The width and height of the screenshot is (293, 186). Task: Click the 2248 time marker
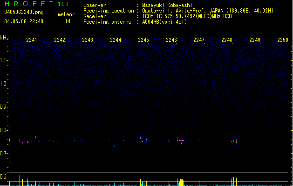coord(227,40)
